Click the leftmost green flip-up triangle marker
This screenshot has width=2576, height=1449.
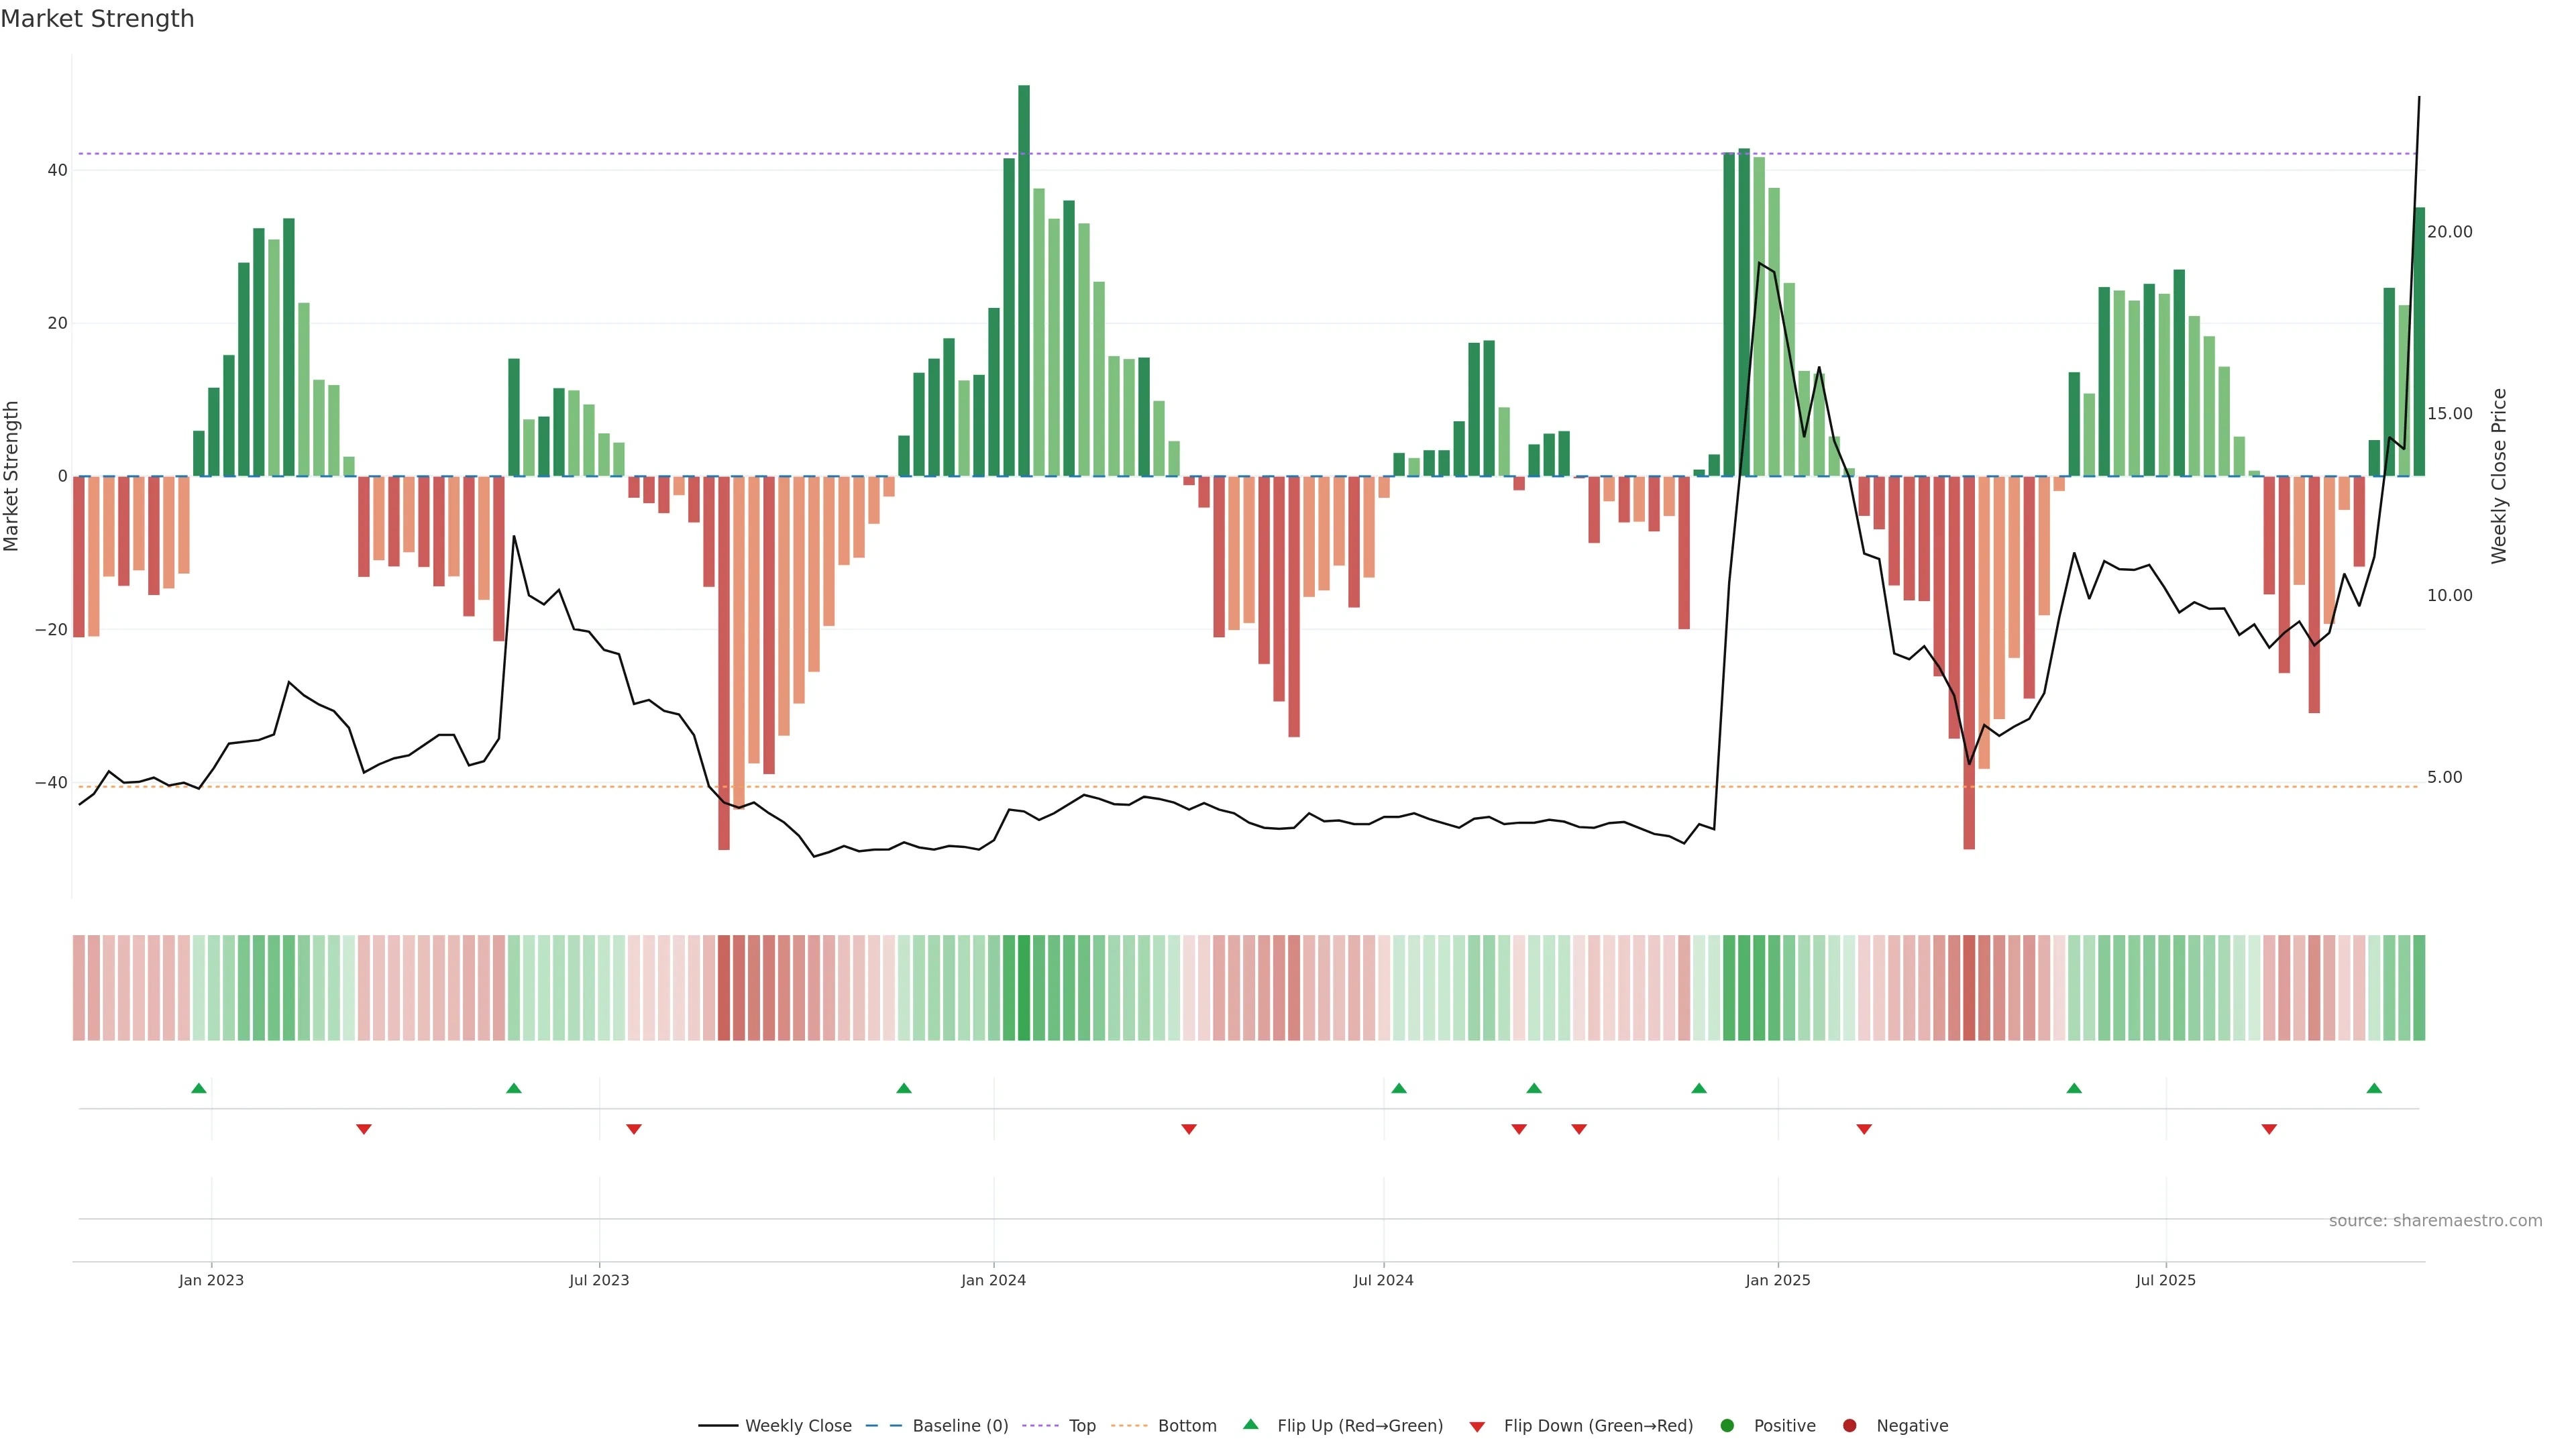point(199,1088)
